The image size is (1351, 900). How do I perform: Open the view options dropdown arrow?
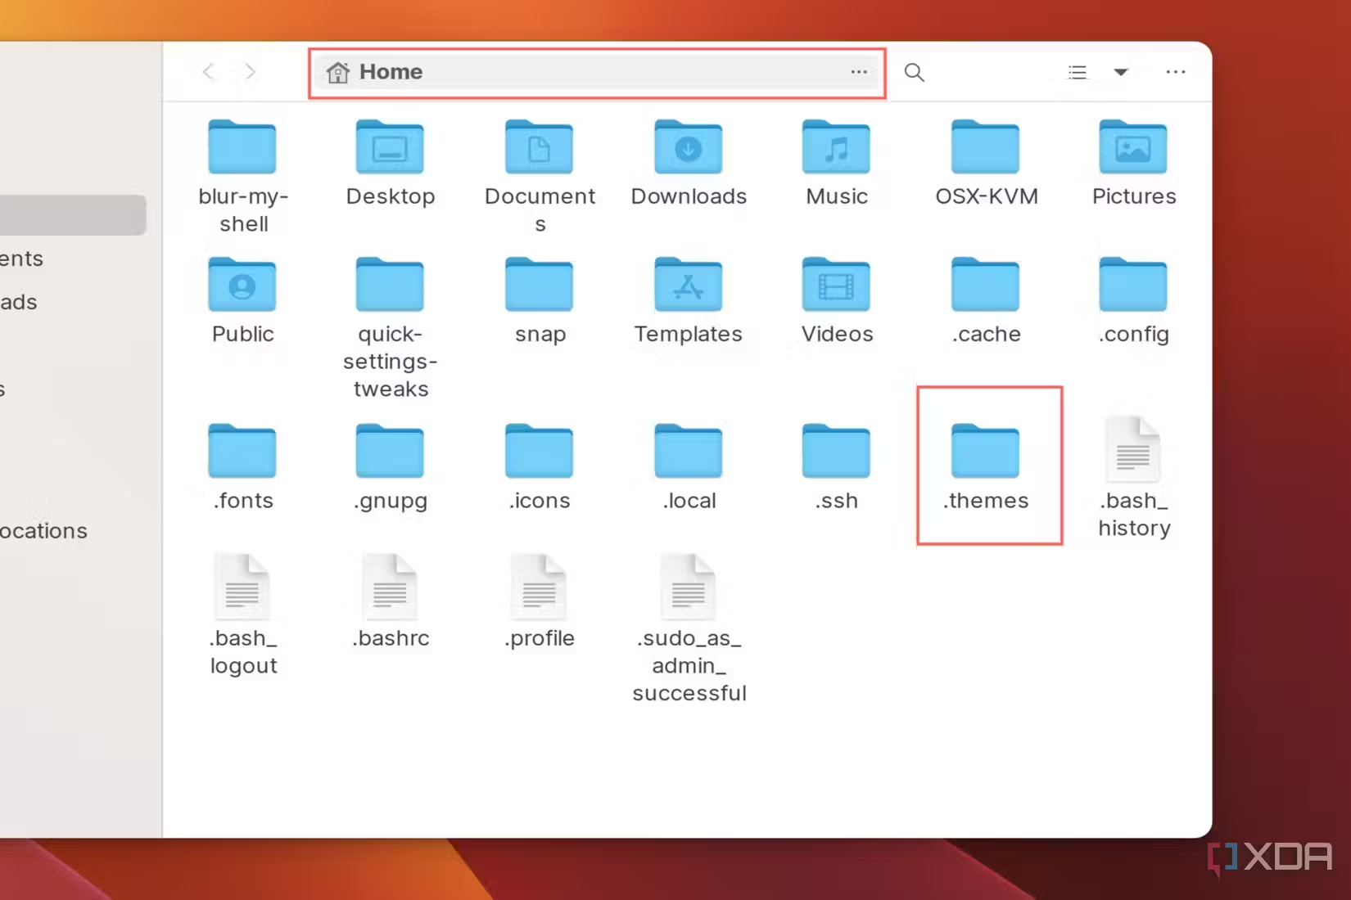1120,72
